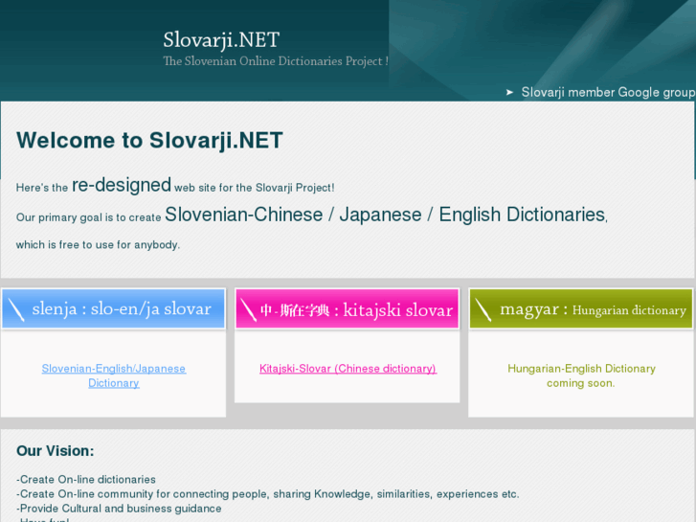
Task: Click the pink kitajski slovar banner
Action: coord(348,308)
